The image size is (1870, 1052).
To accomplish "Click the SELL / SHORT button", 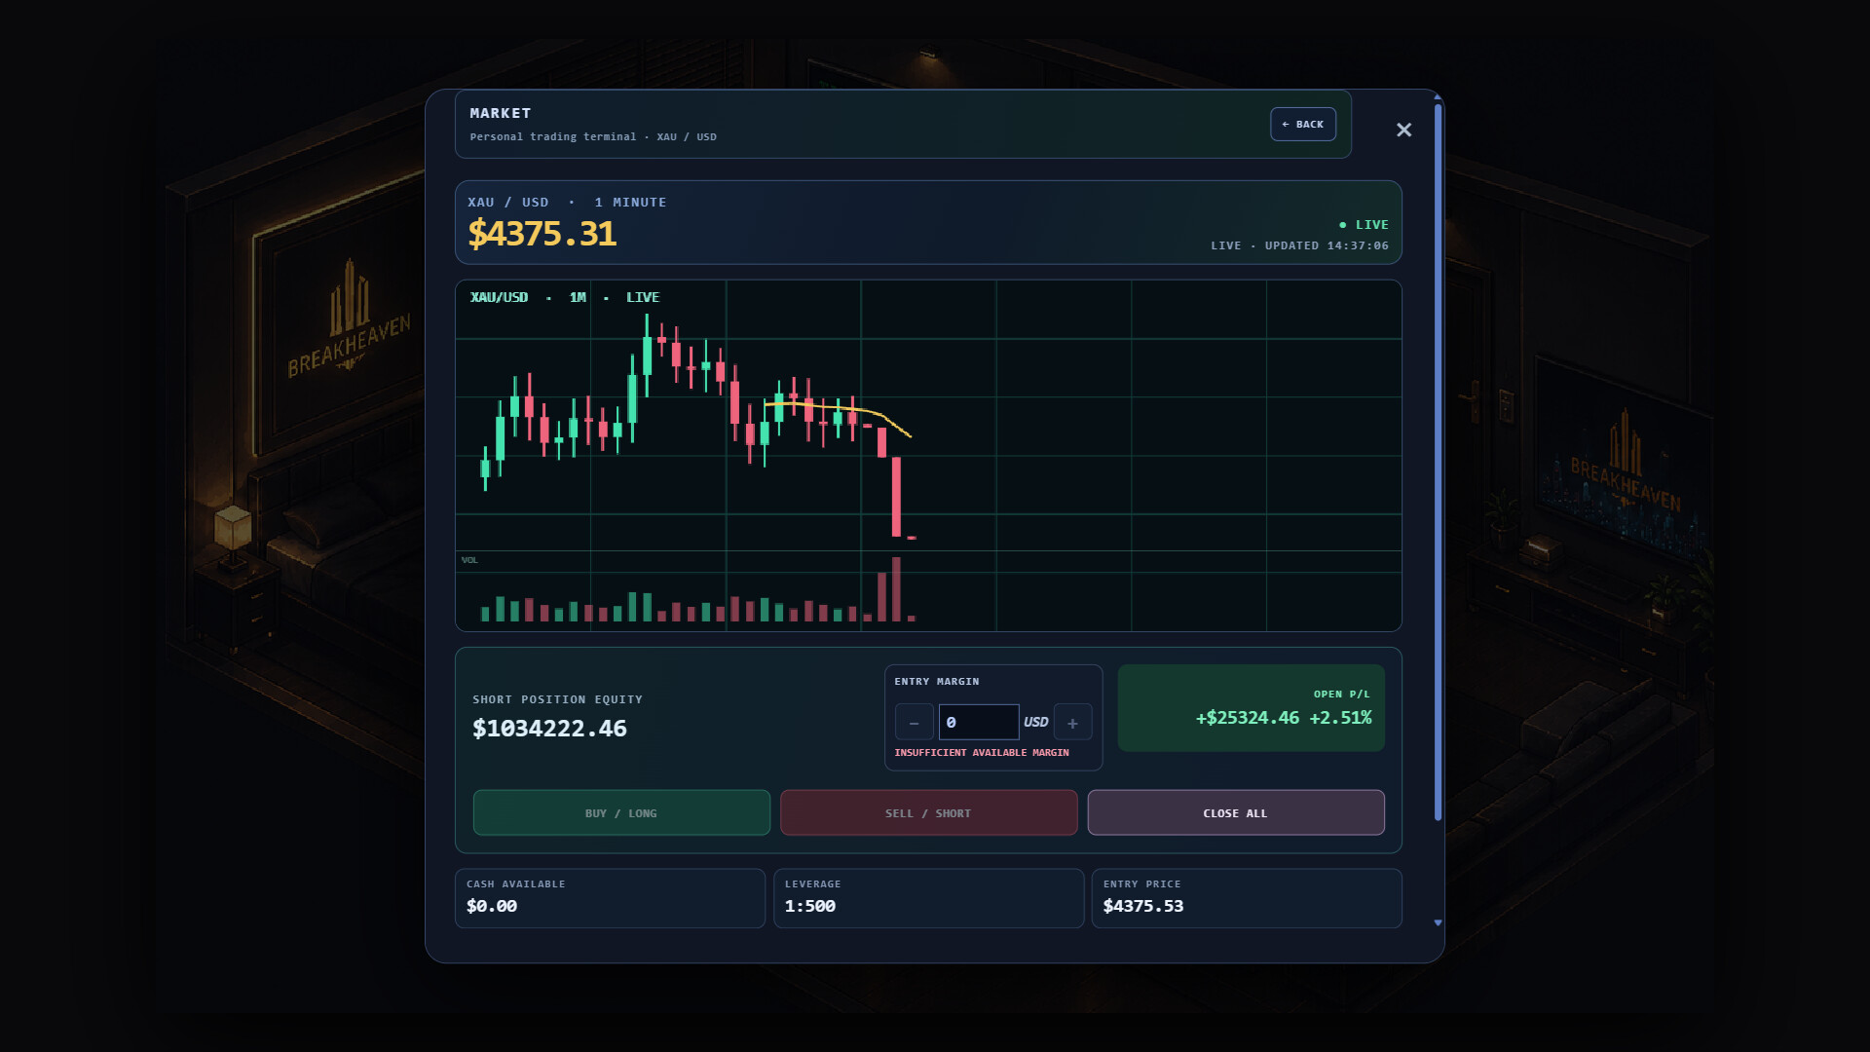I will coord(928,812).
